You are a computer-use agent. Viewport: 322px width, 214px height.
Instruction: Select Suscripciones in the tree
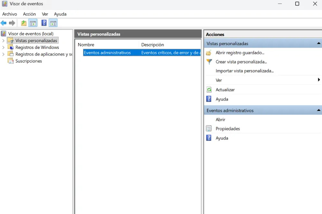point(28,61)
